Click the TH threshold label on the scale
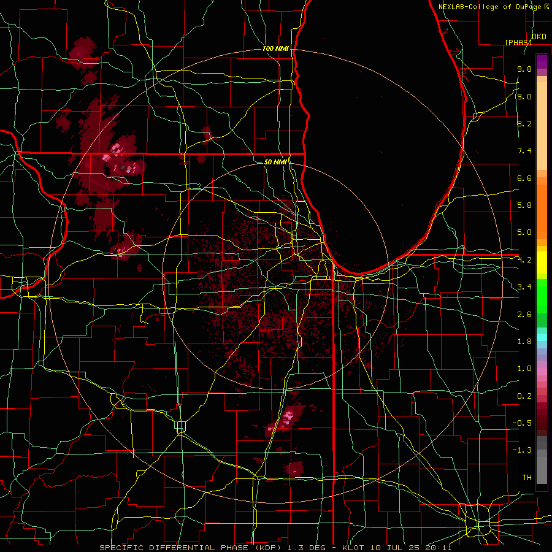552x552 pixels. coord(527,477)
